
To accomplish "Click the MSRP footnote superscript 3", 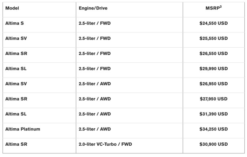I will pos(221,6).
